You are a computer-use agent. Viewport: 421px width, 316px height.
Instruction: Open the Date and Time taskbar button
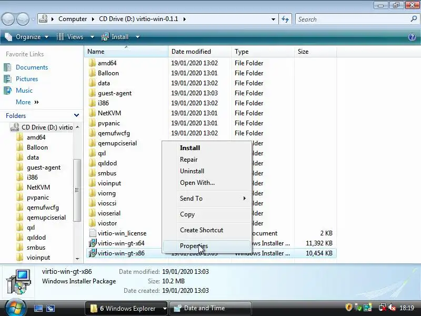coord(210,308)
